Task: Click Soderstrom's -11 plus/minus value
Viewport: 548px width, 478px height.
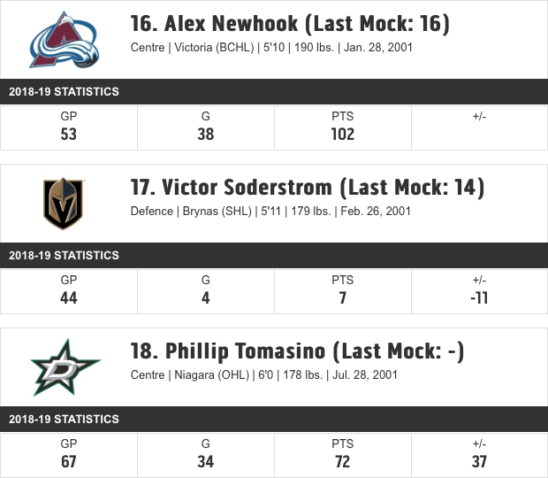Action: click(479, 298)
